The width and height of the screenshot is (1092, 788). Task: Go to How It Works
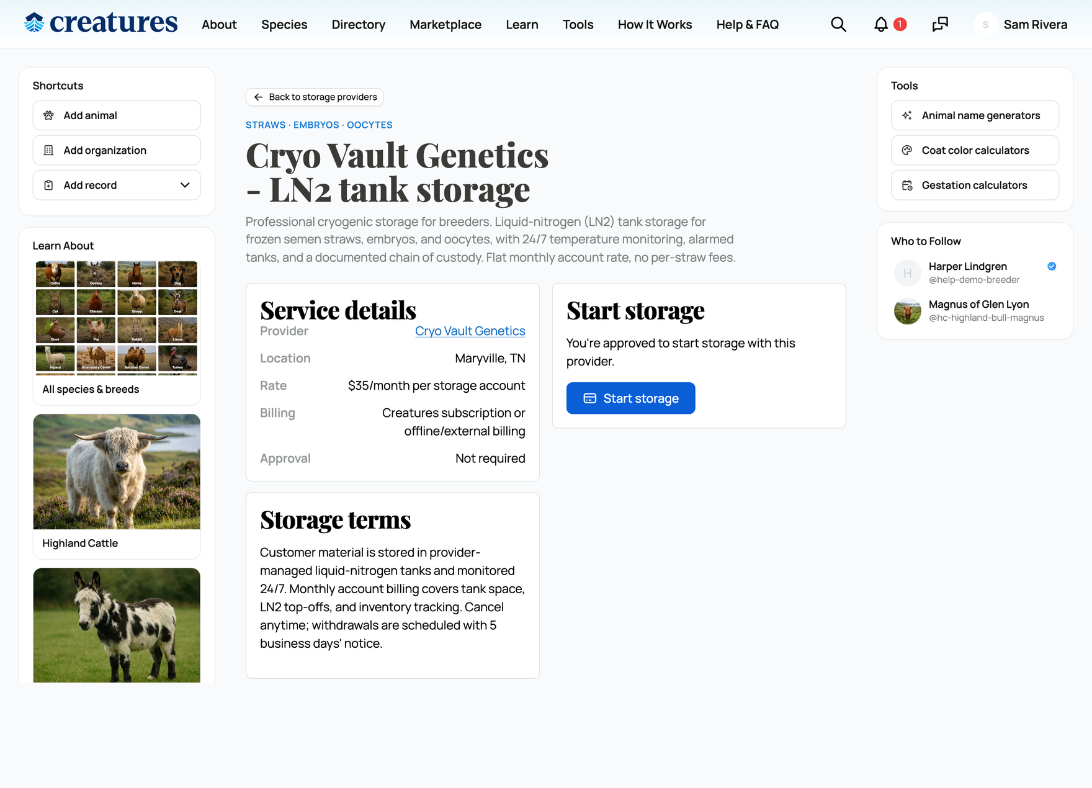(x=655, y=24)
